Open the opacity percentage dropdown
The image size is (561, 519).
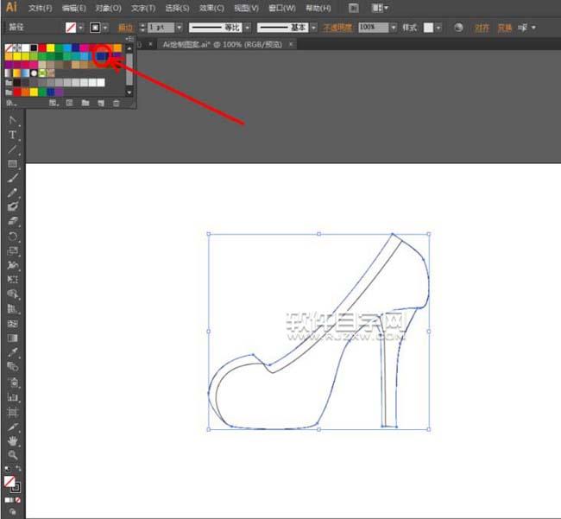394,28
